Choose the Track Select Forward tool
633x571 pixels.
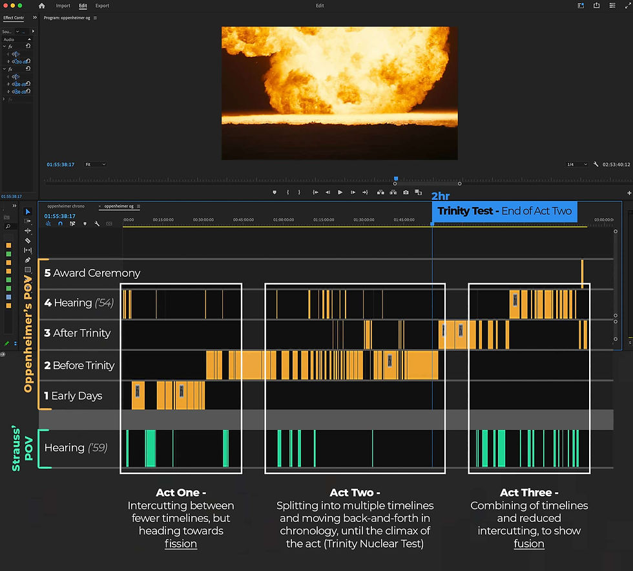pos(27,221)
